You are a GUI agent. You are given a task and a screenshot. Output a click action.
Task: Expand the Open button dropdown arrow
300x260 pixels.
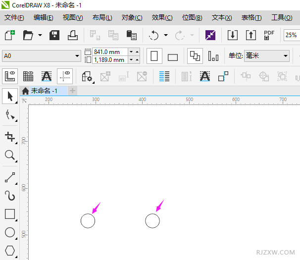pos(40,35)
